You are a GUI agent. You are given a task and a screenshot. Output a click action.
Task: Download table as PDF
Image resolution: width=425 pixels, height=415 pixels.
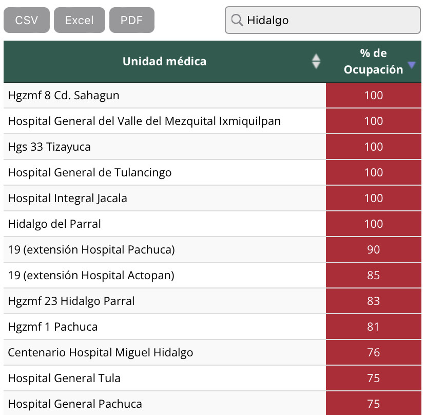point(131,20)
